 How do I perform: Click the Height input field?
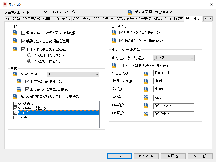(x=174, y=89)
